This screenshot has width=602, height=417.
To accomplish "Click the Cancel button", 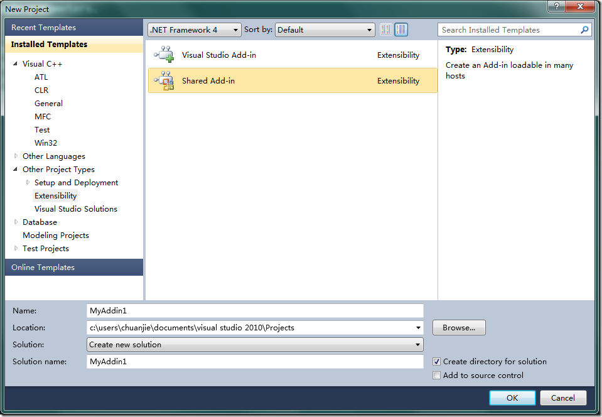I will click(x=563, y=398).
